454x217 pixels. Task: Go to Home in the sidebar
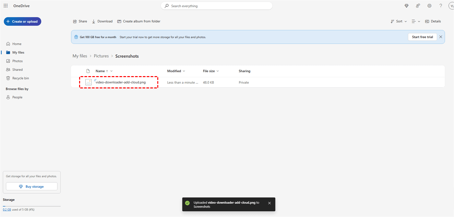point(17,44)
